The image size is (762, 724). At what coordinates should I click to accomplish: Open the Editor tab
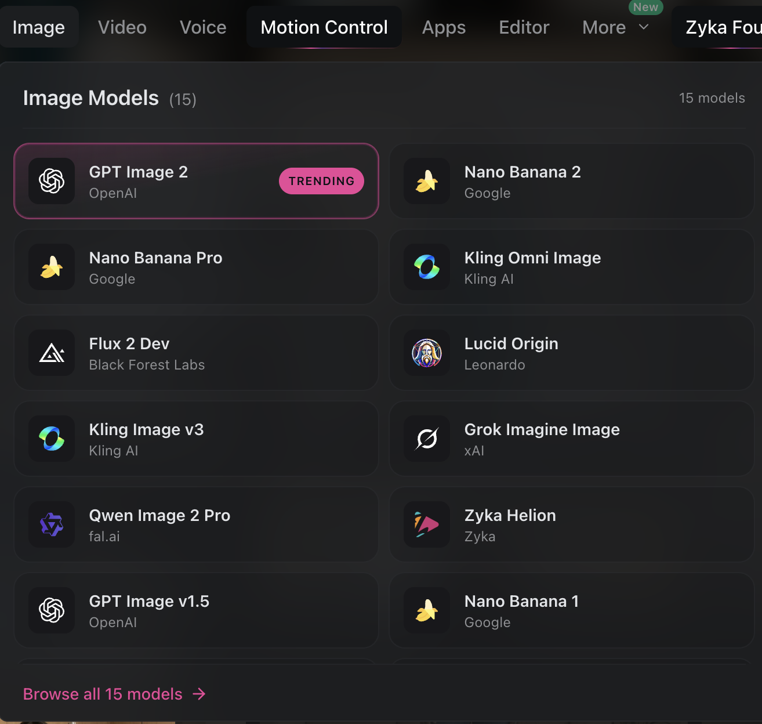[524, 27]
